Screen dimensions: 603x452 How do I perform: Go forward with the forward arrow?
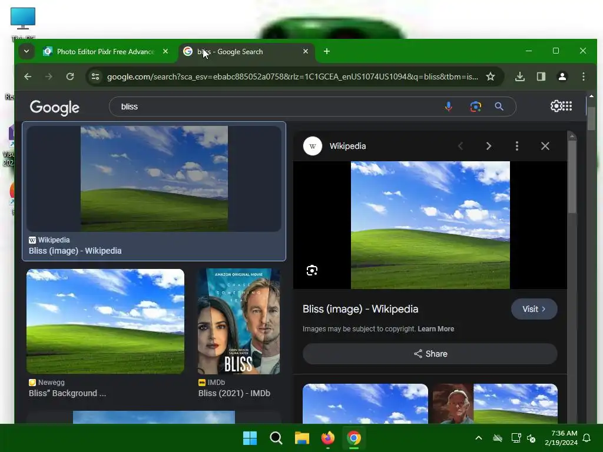(x=48, y=77)
